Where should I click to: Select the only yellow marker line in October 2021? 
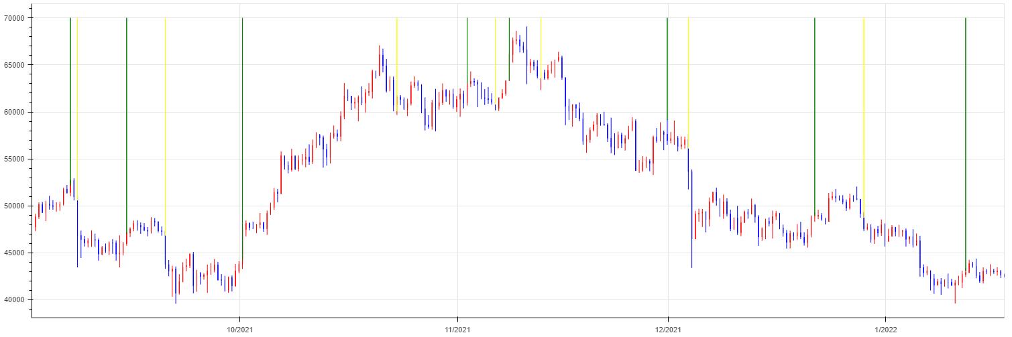point(397,64)
